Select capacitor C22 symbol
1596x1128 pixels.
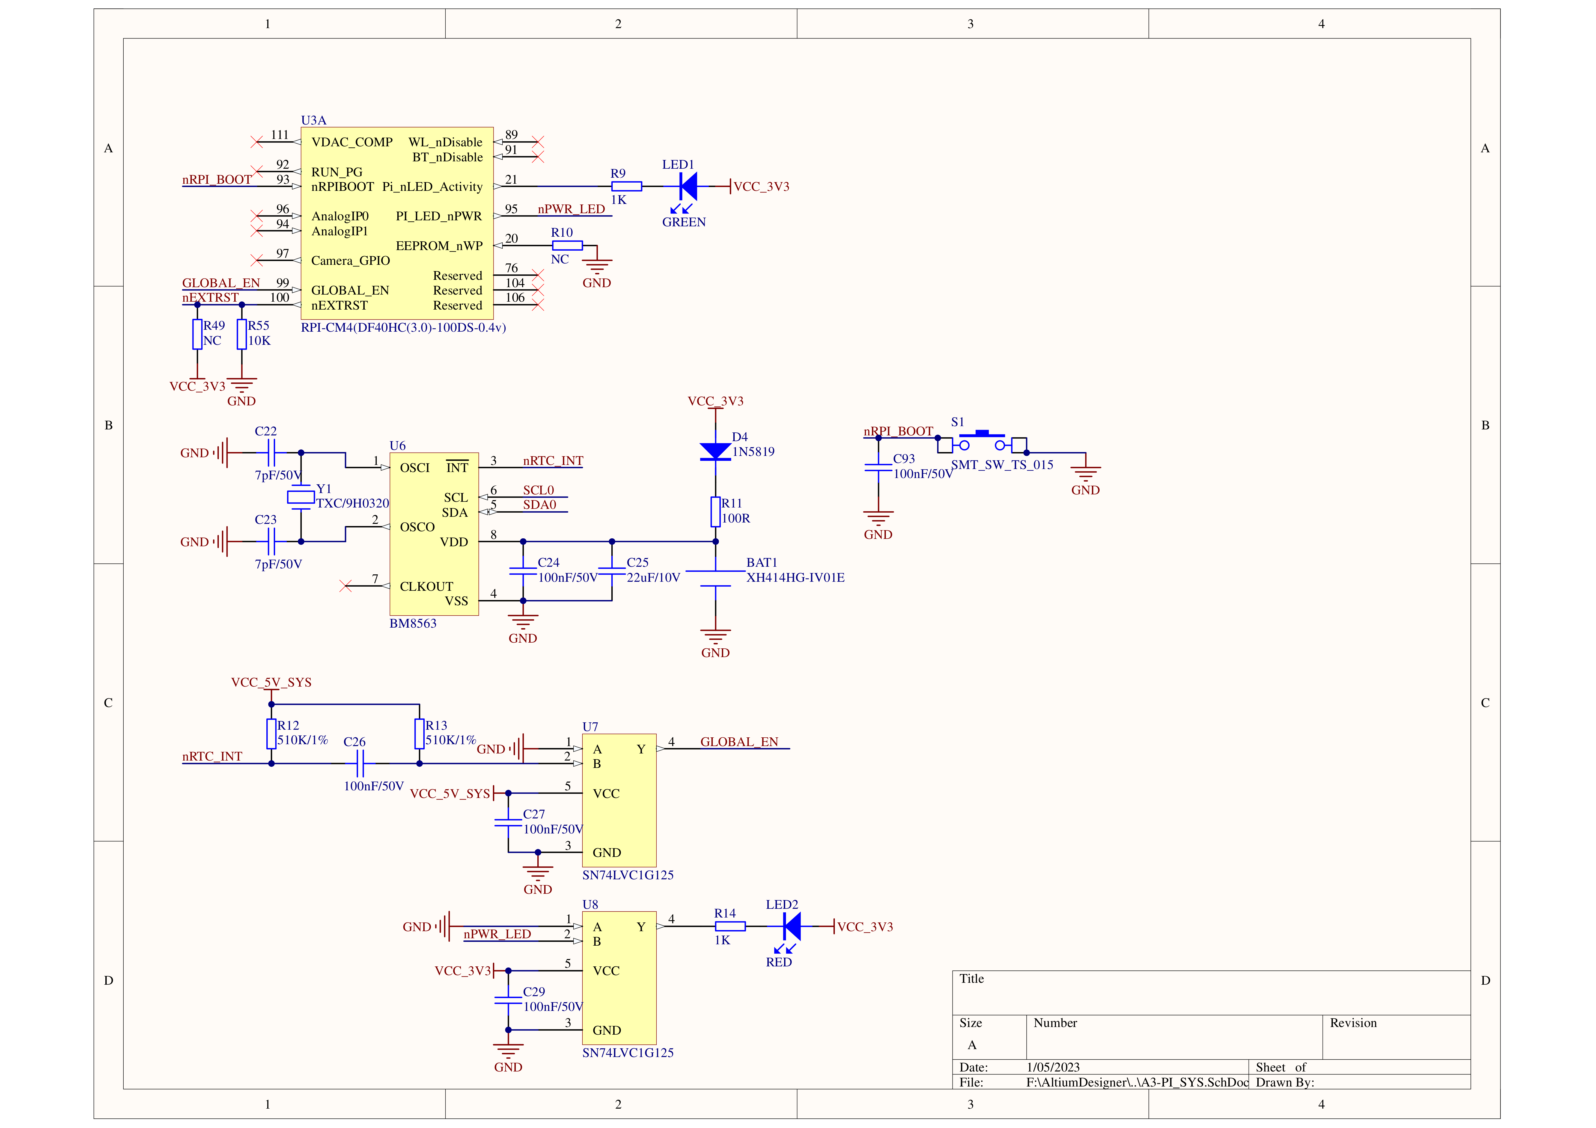(x=271, y=453)
